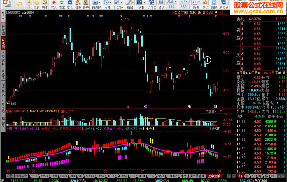
Task: Open the 新股 IPO icon
Action: (214, 2)
